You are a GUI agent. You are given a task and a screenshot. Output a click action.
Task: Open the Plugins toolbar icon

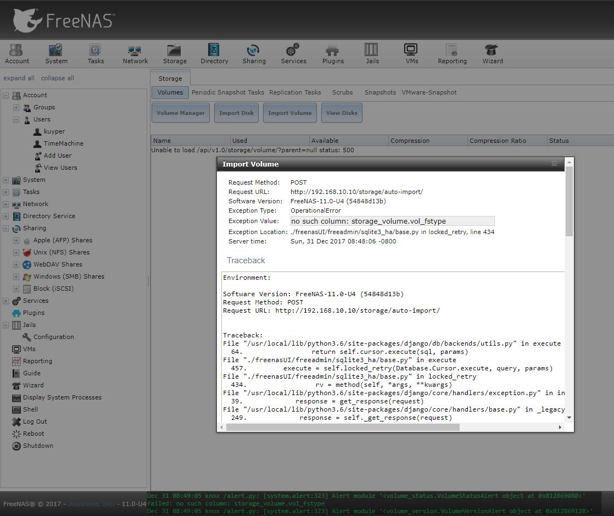pyautogui.click(x=333, y=54)
